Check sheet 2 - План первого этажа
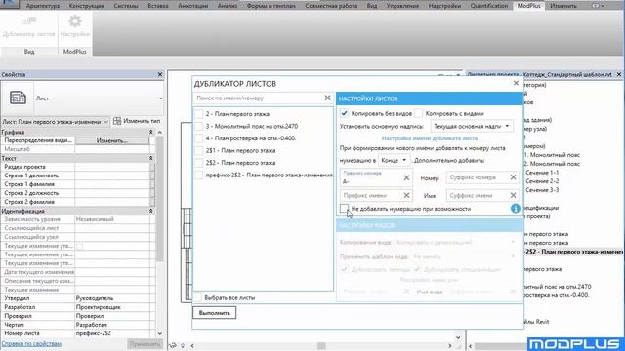 199,114
